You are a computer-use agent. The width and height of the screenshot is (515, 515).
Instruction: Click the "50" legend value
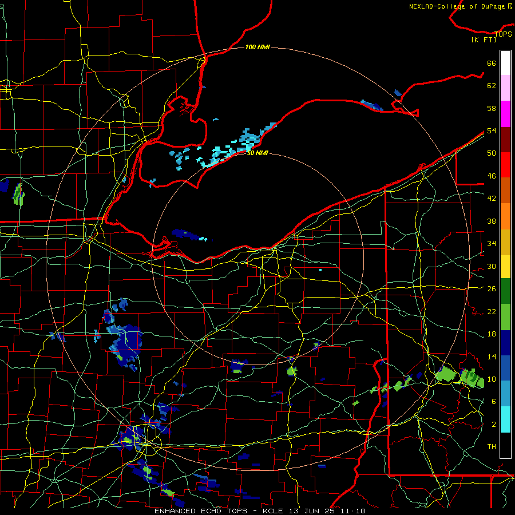492,153
